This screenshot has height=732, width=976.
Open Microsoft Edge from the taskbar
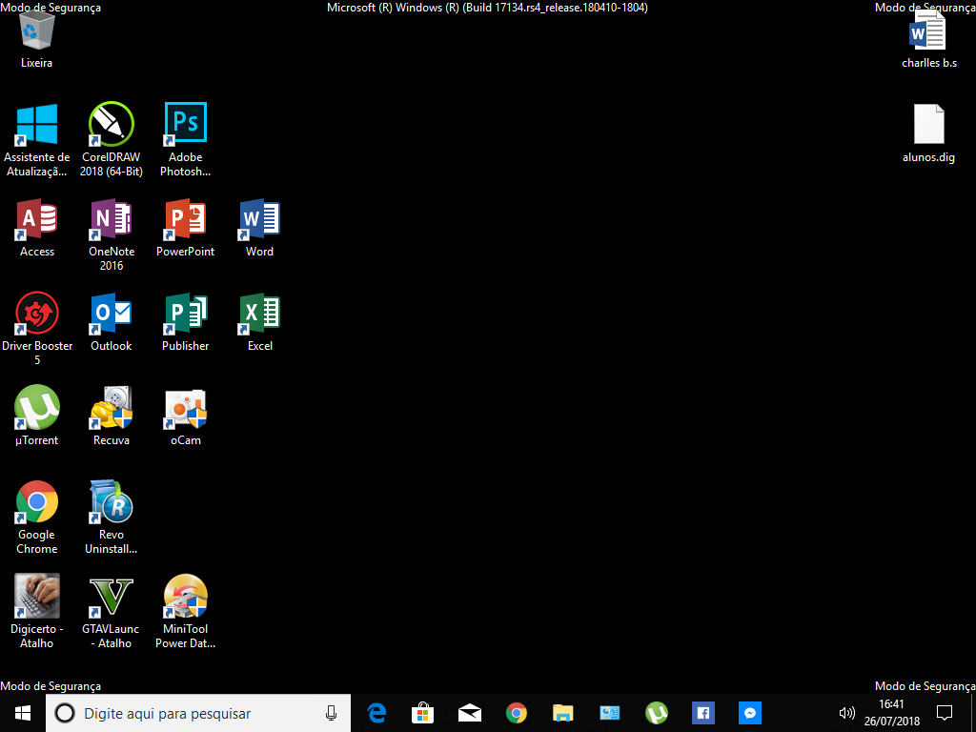pos(376,713)
